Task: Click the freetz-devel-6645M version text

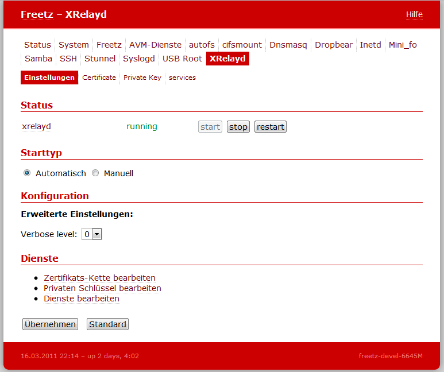Action: pyautogui.click(x=391, y=356)
